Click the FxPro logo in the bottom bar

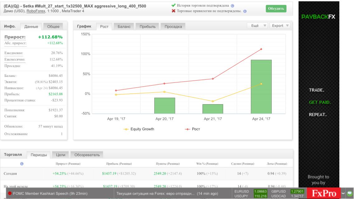click(x=324, y=193)
